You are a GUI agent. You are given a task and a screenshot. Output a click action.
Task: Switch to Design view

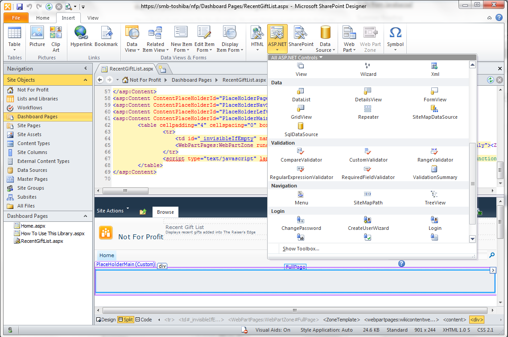pyautogui.click(x=106, y=320)
